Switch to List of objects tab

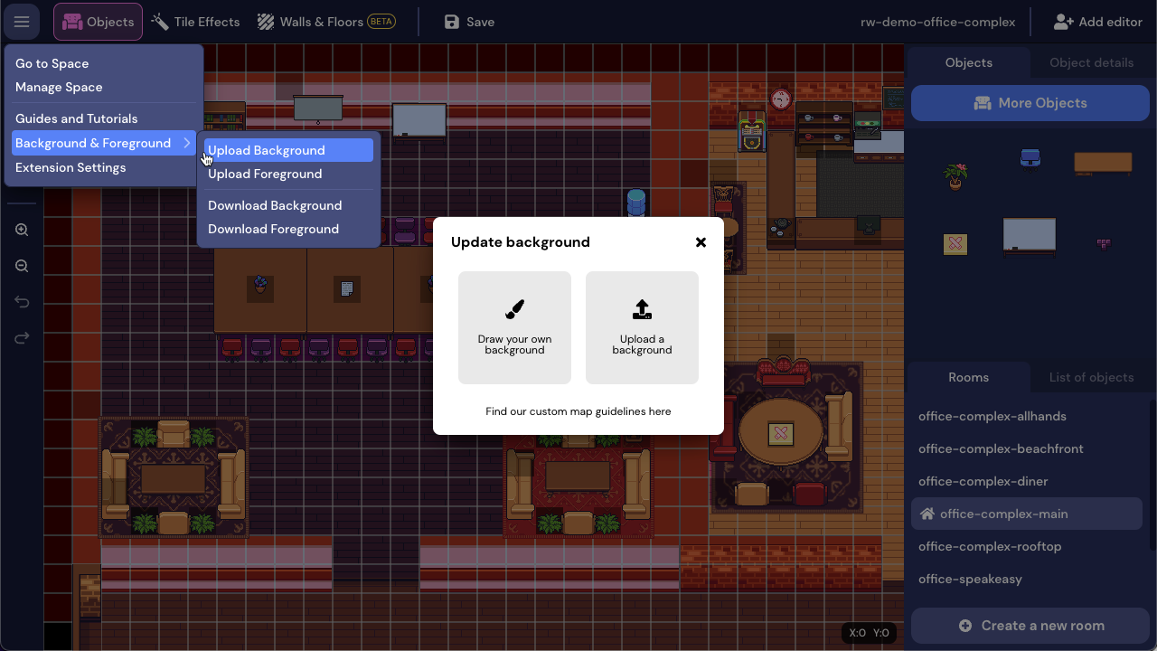1091,377
